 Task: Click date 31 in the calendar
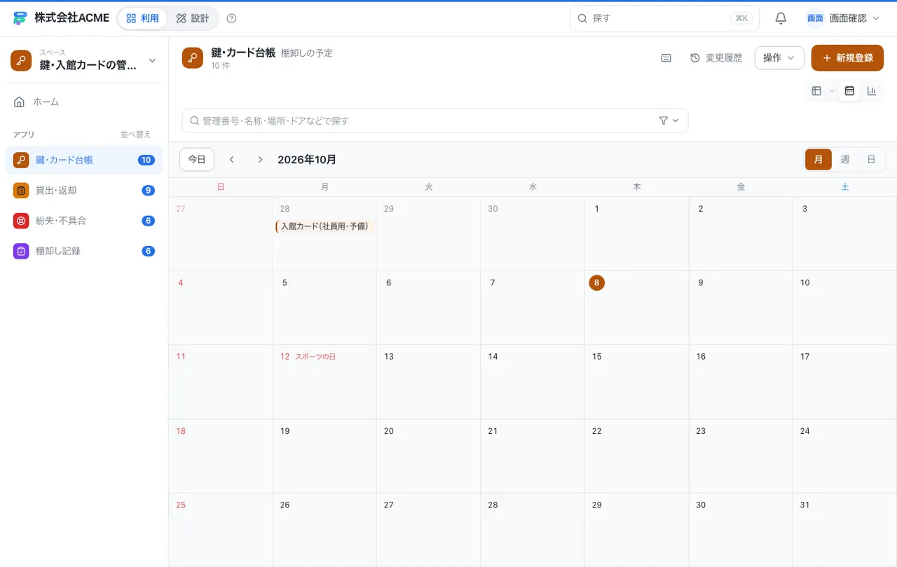[x=804, y=505]
